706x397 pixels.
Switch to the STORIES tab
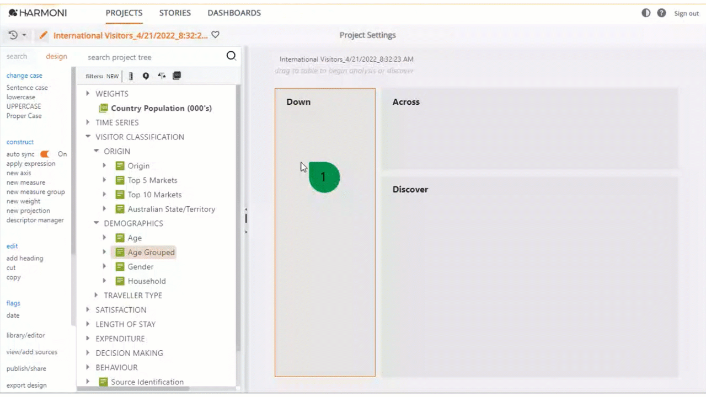[175, 13]
